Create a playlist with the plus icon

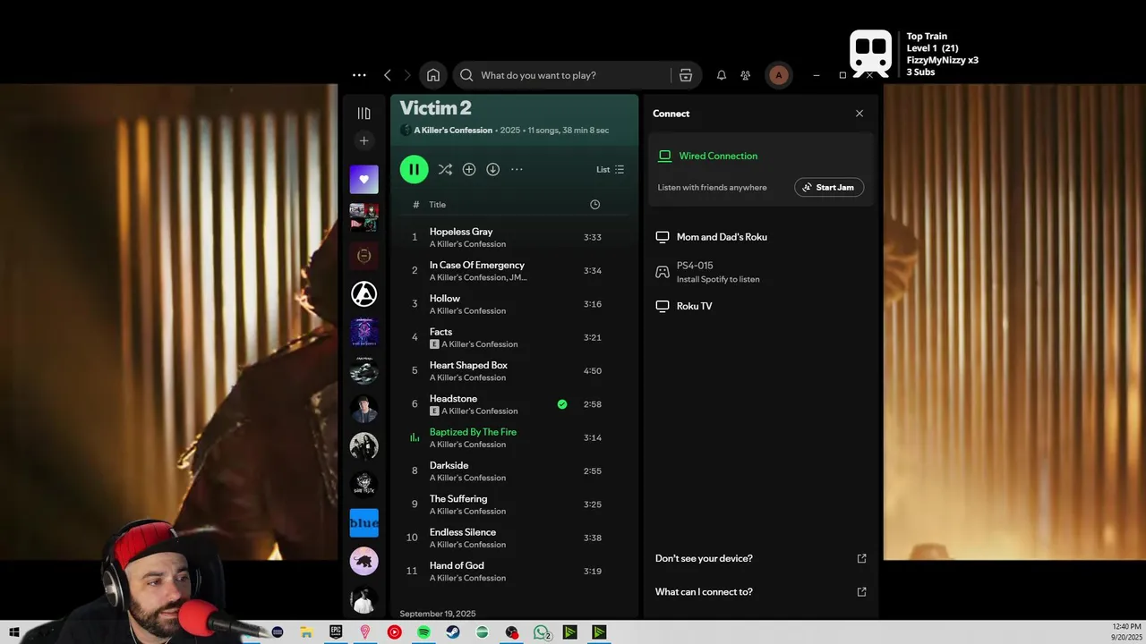(363, 140)
